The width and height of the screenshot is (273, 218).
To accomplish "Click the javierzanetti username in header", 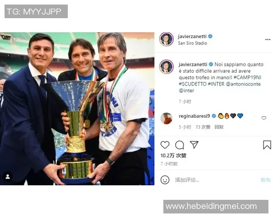I will [x=192, y=36].
